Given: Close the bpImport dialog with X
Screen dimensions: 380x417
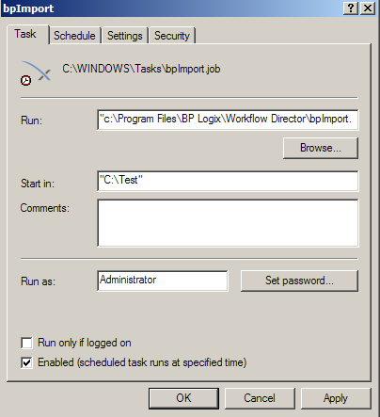Looking at the screenshot, I should pyautogui.click(x=368, y=8).
